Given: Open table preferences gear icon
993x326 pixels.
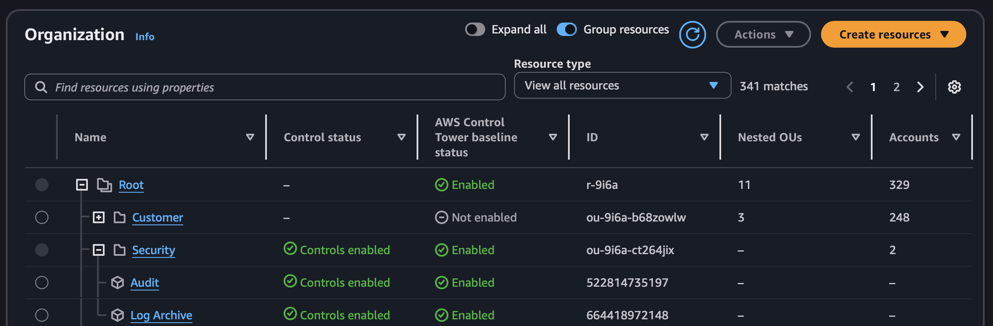Looking at the screenshot, I should click(x=954, y=87).
